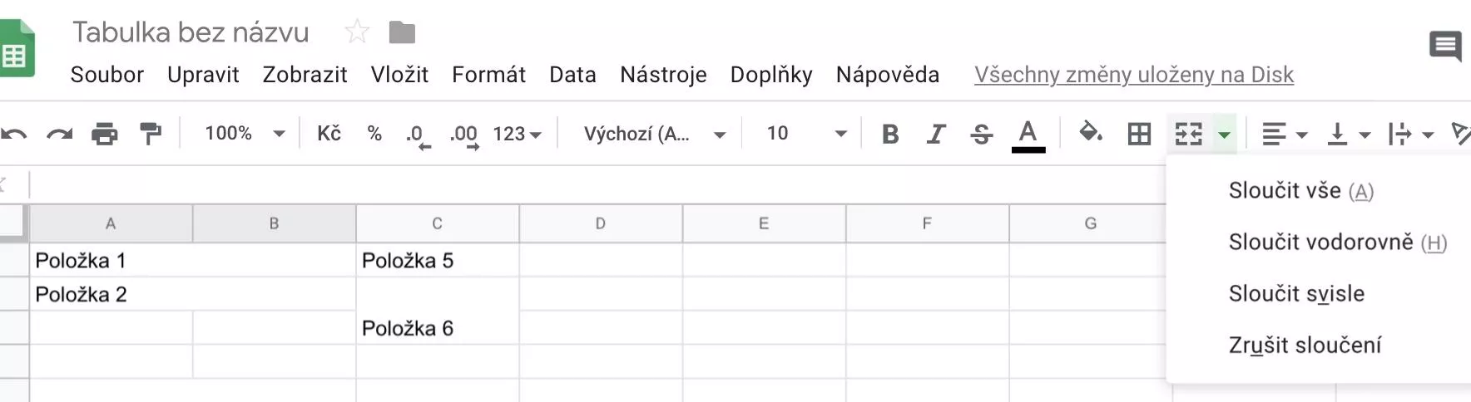Image resolution: width=1471 pixels, height=402 pixels.
Task: Open the cell borders icon
Action: click(1139, 134)
